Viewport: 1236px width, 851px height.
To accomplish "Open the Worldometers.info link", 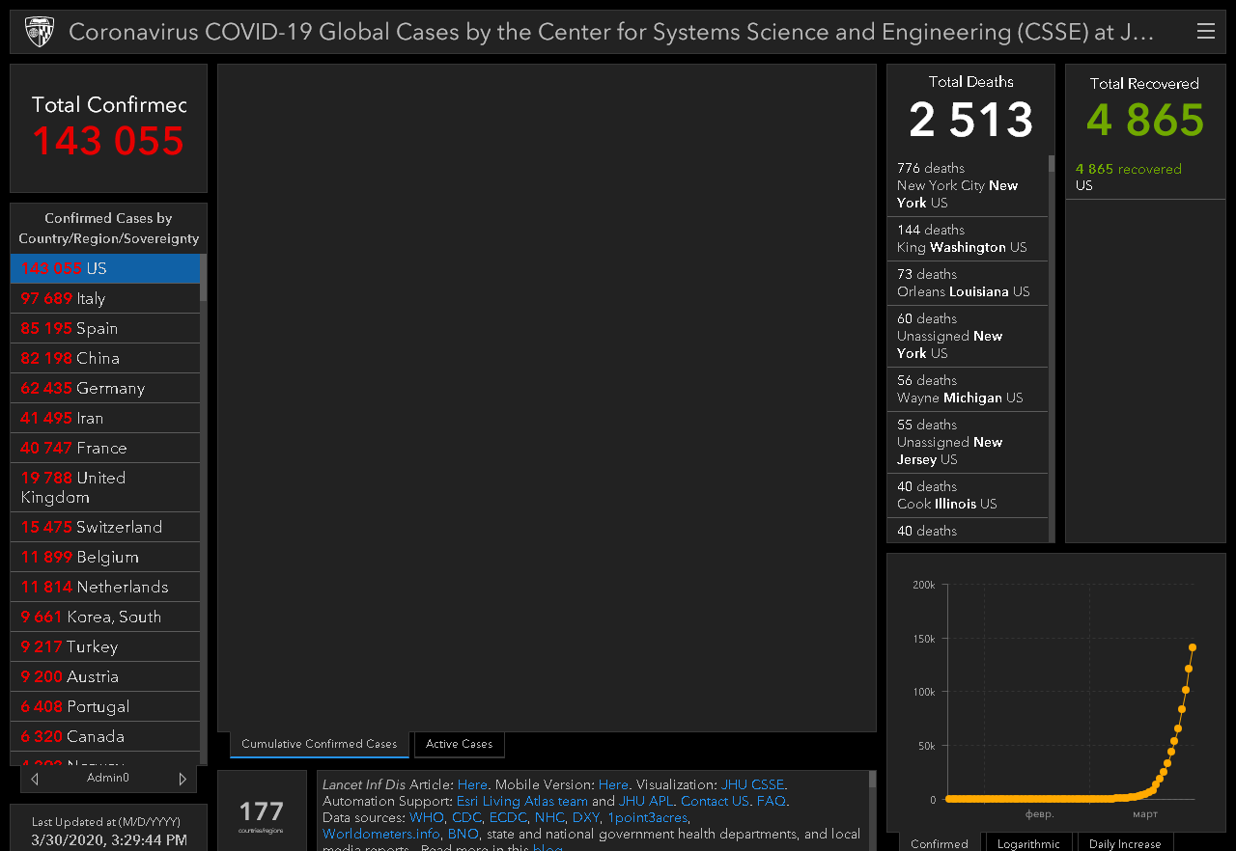I will tap(381, 835).
